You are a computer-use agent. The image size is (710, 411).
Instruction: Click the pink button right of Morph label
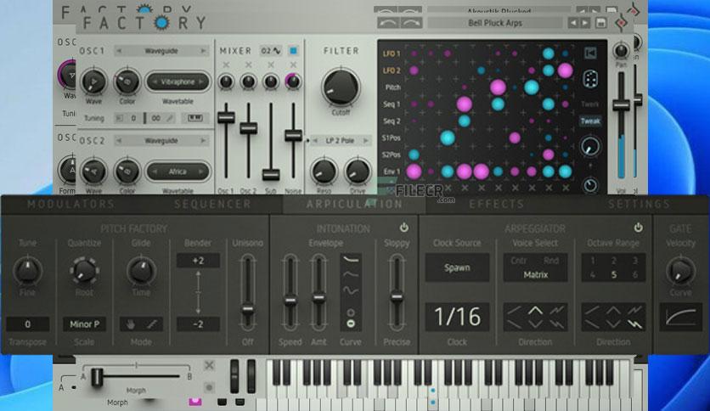pyautogui.click(x=195, y=402)
